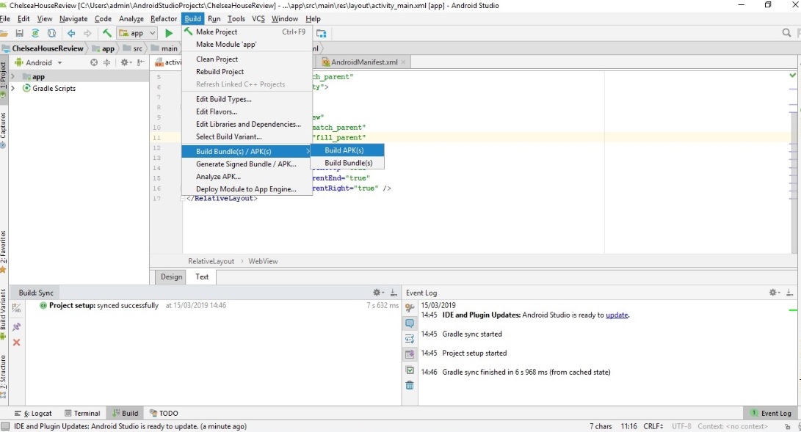Click the Search Everywhere magnifier icon

pyautogui.click(x=786, y=33)
